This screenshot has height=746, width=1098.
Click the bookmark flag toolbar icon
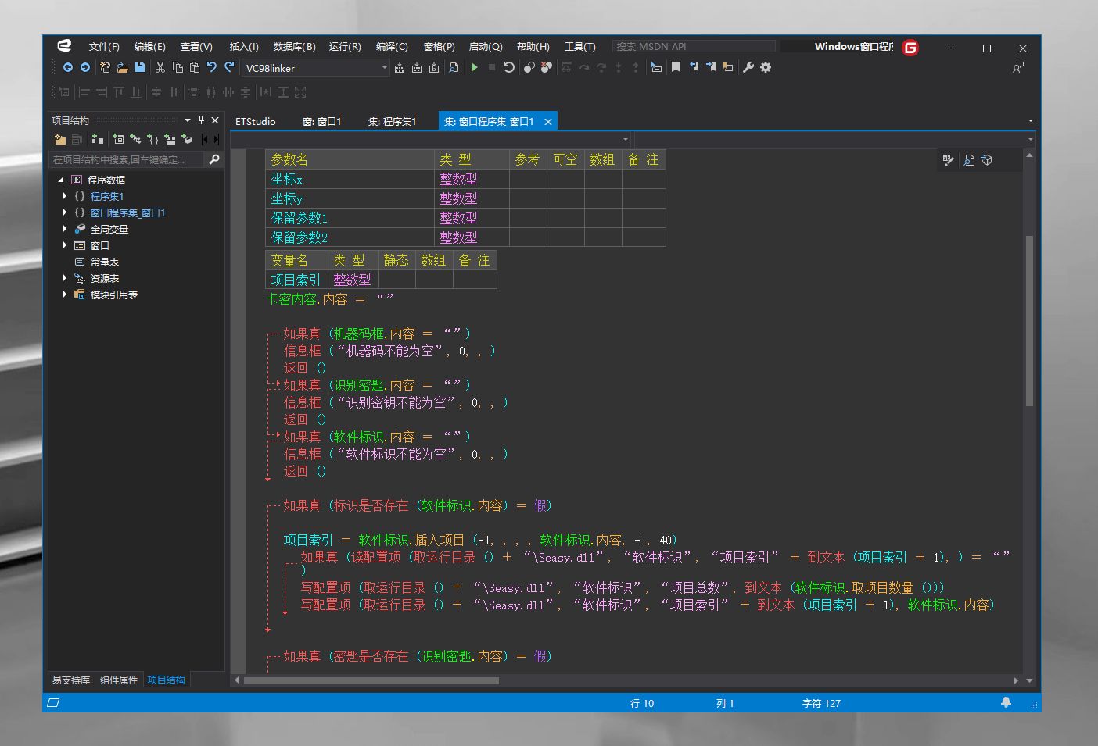[x=676, y=68]
